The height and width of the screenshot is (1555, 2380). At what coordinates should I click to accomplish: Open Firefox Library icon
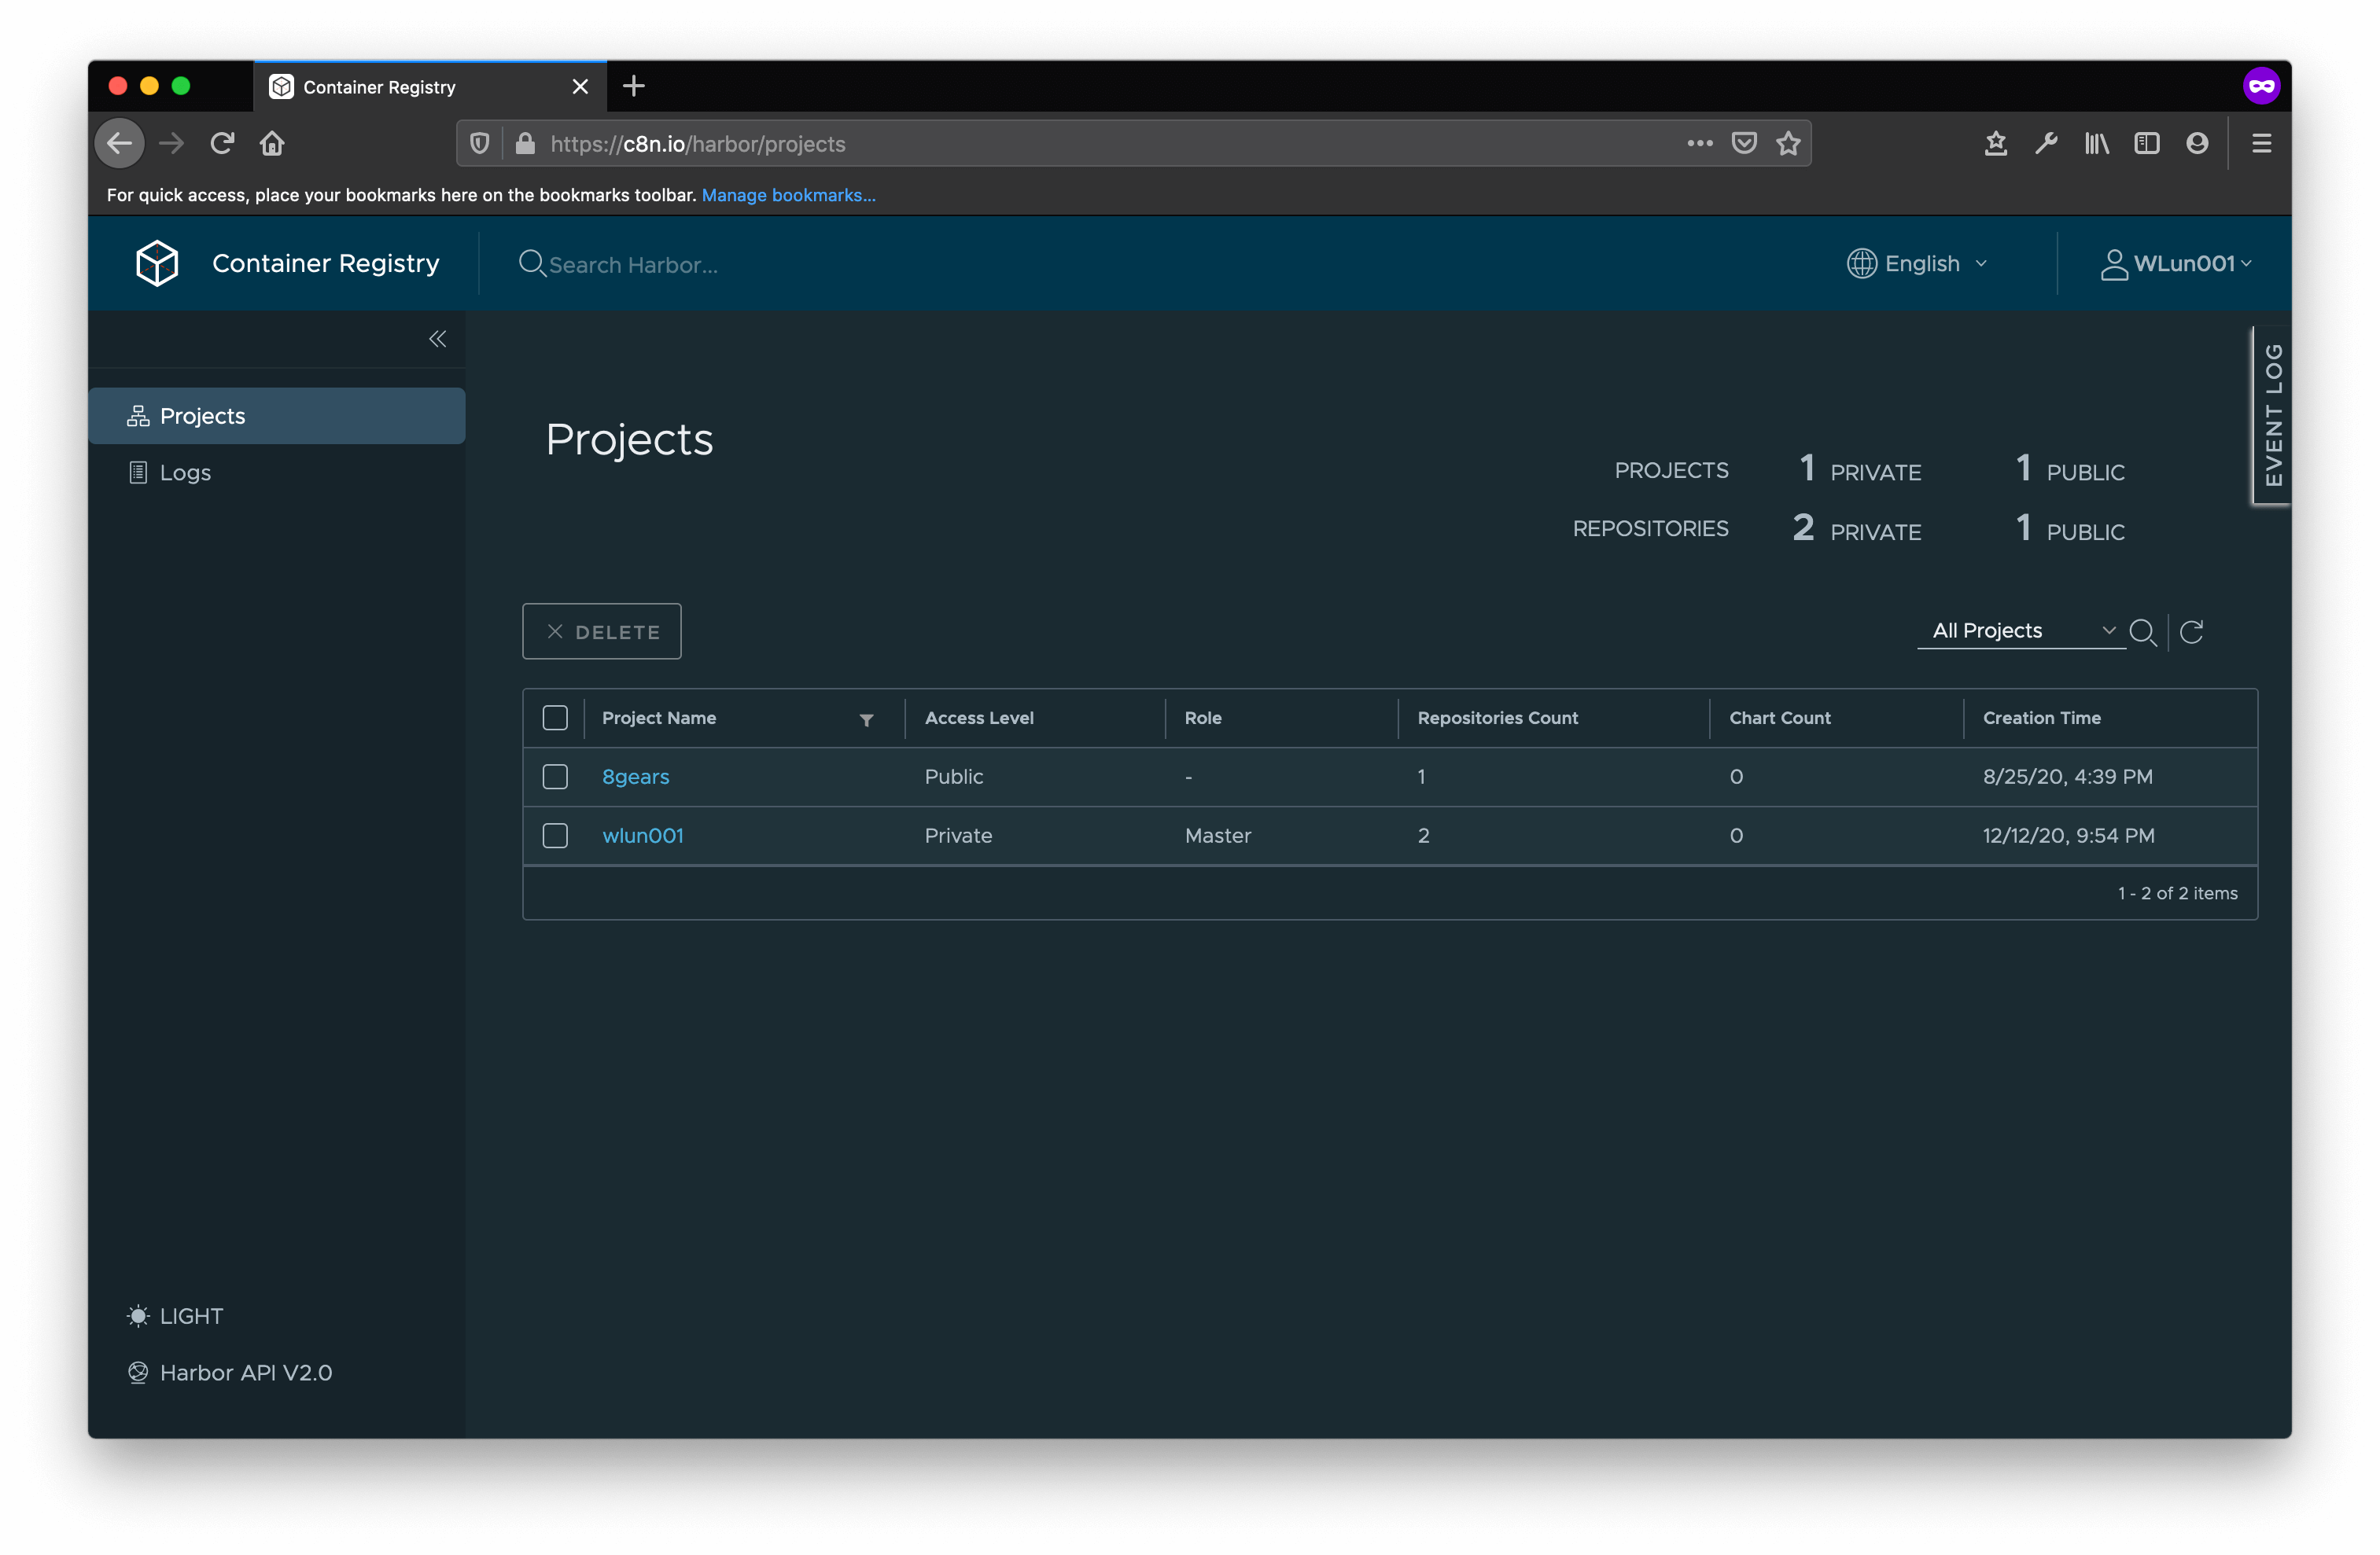coord(2096,143)
